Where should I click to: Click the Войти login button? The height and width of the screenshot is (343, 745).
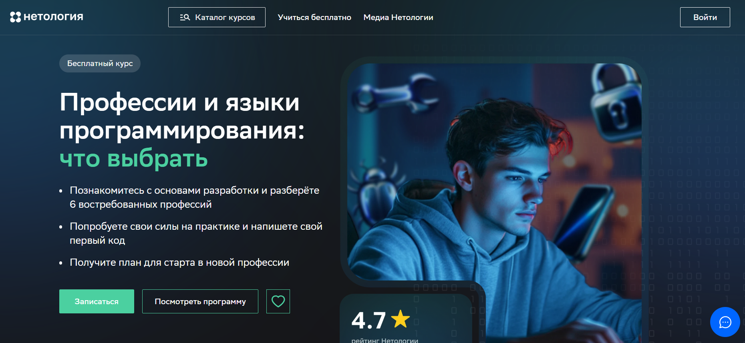click(x=705, y=17)
